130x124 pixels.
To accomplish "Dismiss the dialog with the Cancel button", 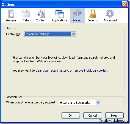I will pos(93,115).
